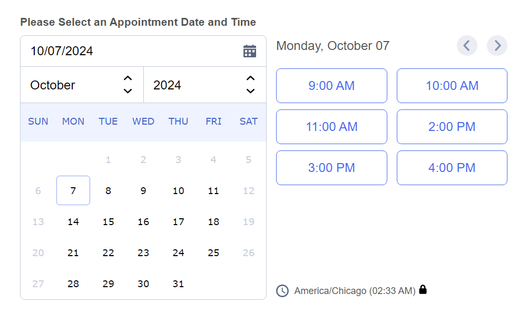528x324 pixels.
Task: Open the calendar picker icon
Action: (250, 51)
